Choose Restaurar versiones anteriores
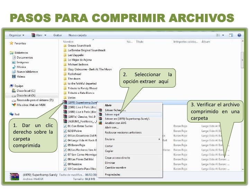The width and height of the screenshot is (252, 189). click(123, 133)
